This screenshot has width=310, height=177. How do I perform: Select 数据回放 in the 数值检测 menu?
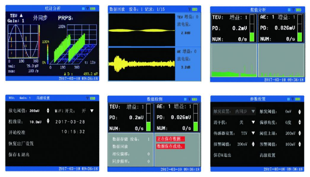[120, 147]
